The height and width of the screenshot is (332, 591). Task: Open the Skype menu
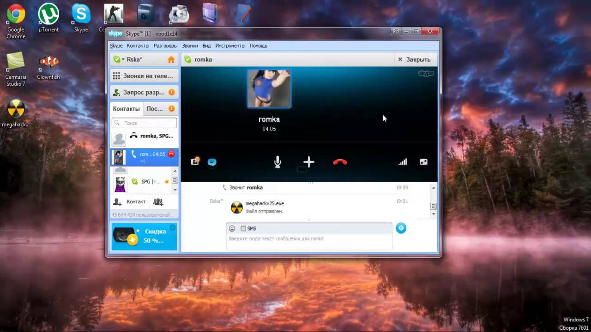tap(116, 46)
